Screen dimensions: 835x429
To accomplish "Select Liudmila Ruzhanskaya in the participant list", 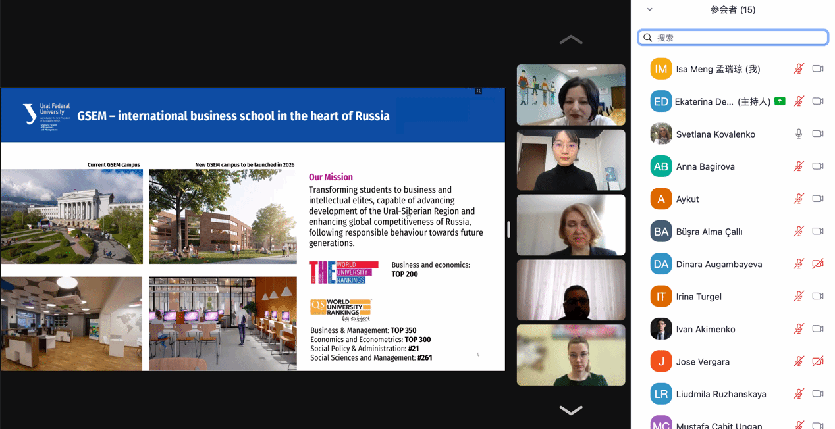I will pos(720,394).
